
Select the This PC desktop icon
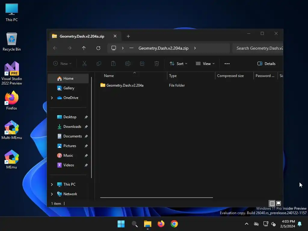[x=12, y=12]
